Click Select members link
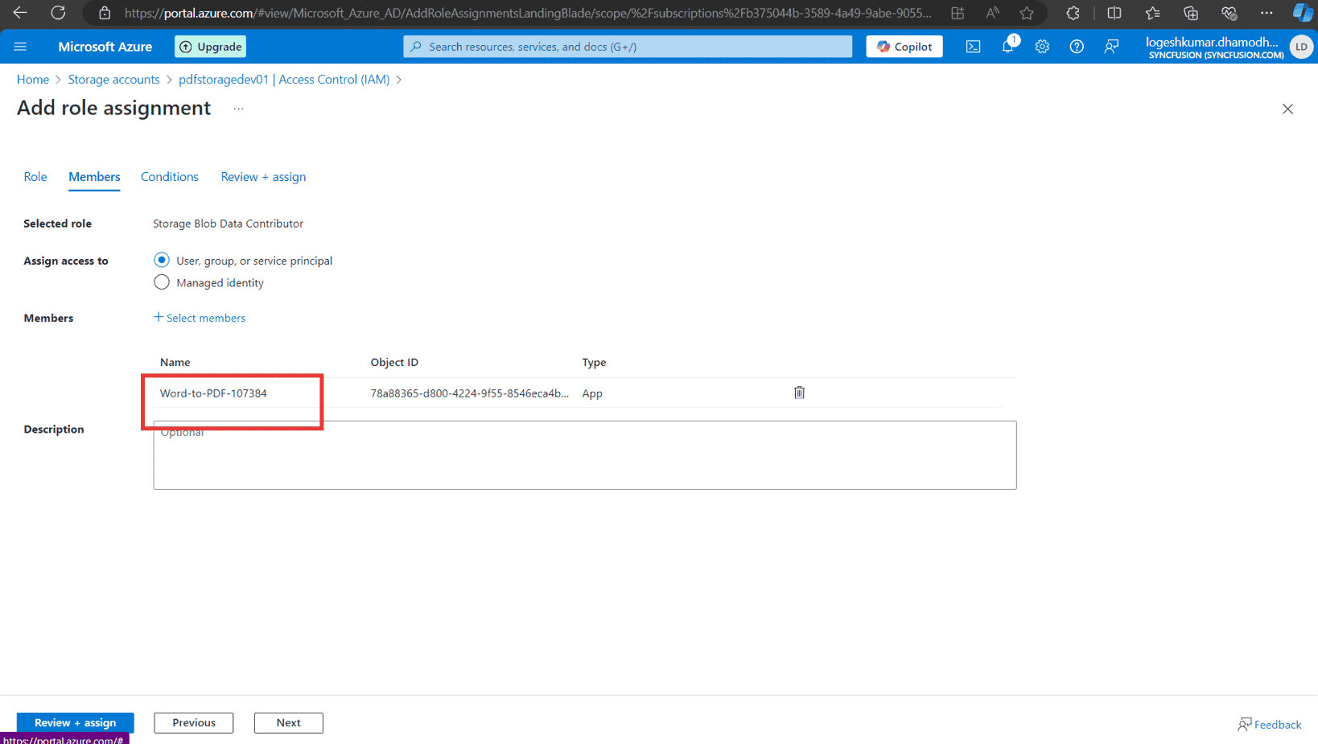The image size is (1318, 744). (200, 318)
